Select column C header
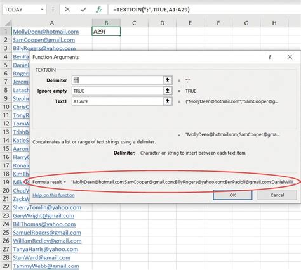The image size is (301, 270). click(x=134, y=23)
